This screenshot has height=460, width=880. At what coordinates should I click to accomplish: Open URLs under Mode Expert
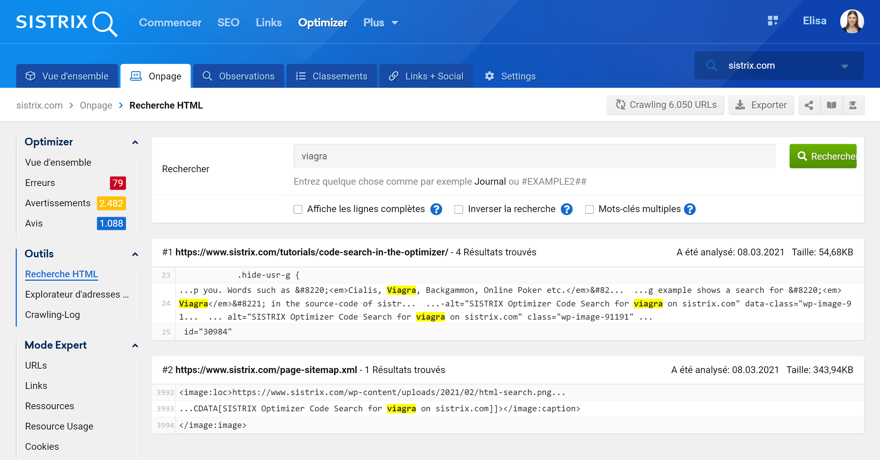(x=36, y=365)
